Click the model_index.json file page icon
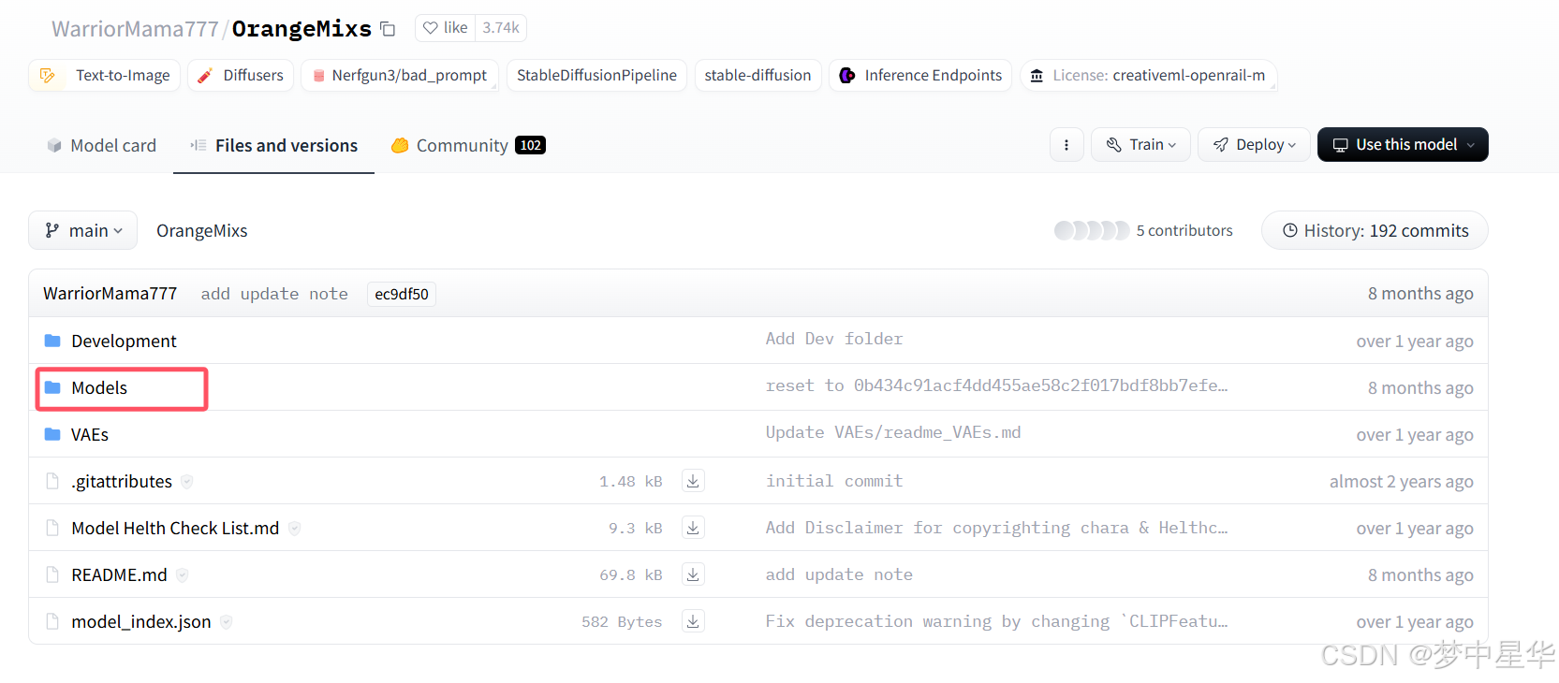The width and height of the screenshot is (1559, 683). [x=52, y=621]
